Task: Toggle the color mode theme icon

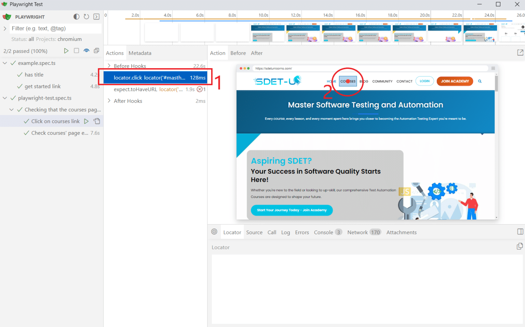Action: (x=77, y=17)
